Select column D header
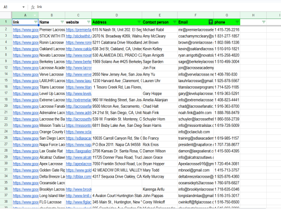This screenshot has height=209, width=281. tap(117, 15)
